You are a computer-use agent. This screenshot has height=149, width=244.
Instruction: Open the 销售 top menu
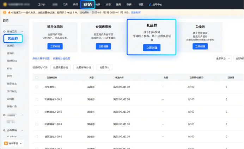[x=98, y=5]
